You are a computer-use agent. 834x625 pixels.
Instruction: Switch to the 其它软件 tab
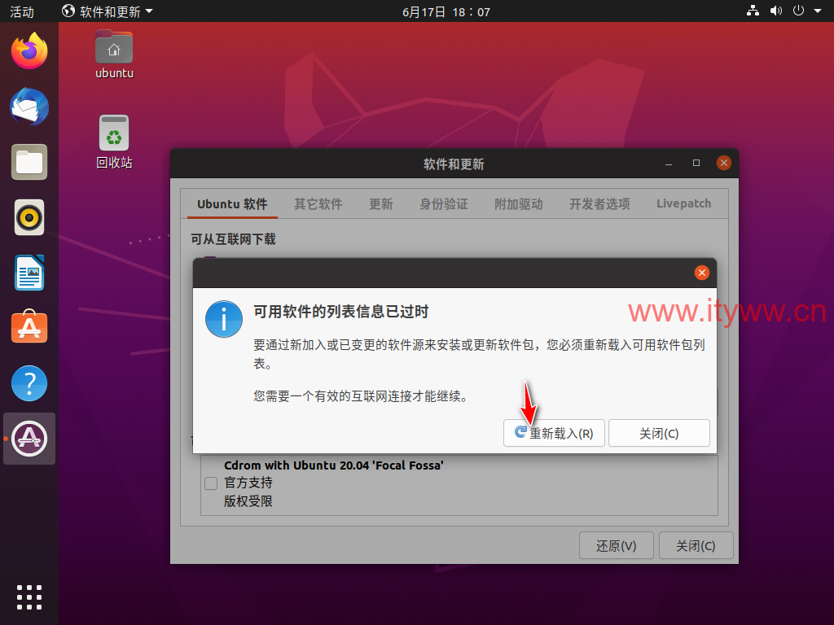(x=318, y=204)
